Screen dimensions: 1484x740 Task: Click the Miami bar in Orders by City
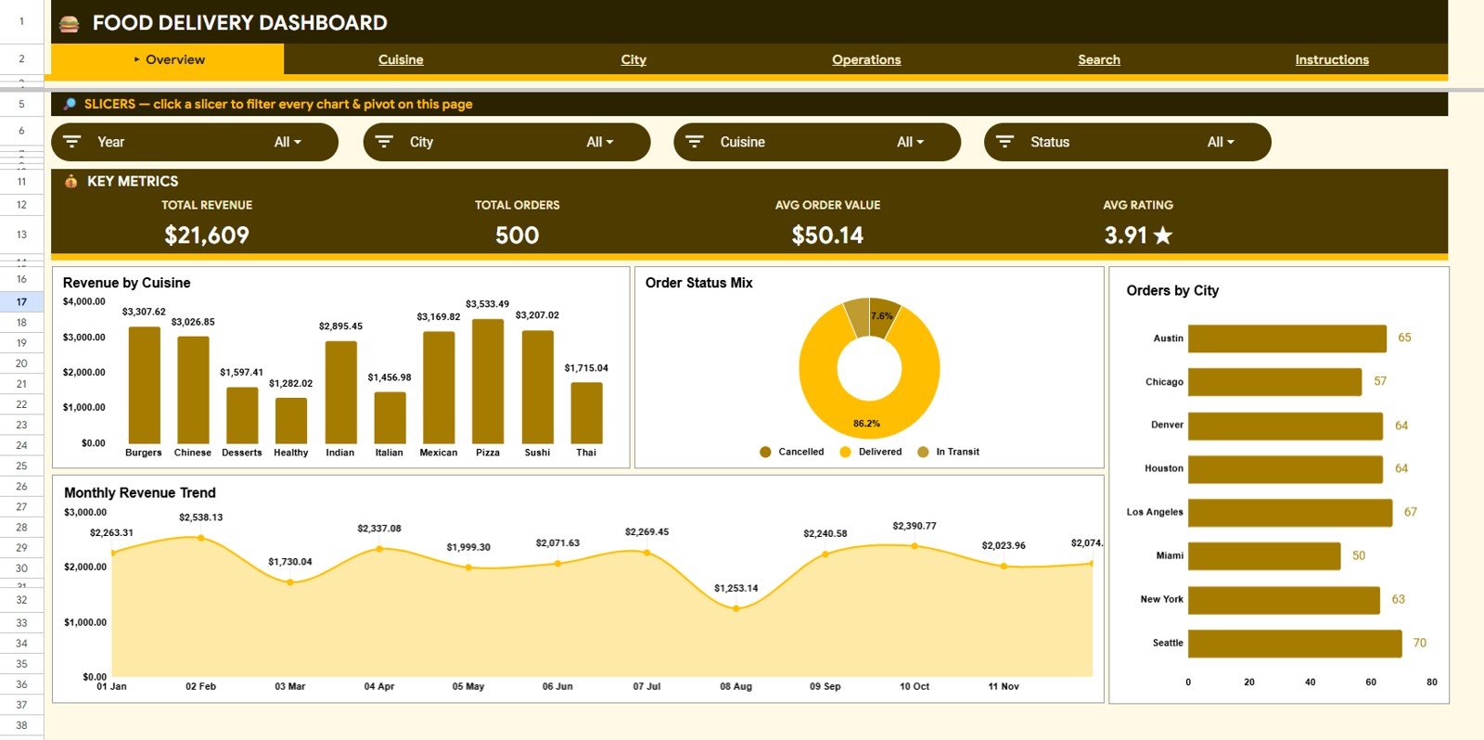coord(1264,556)
